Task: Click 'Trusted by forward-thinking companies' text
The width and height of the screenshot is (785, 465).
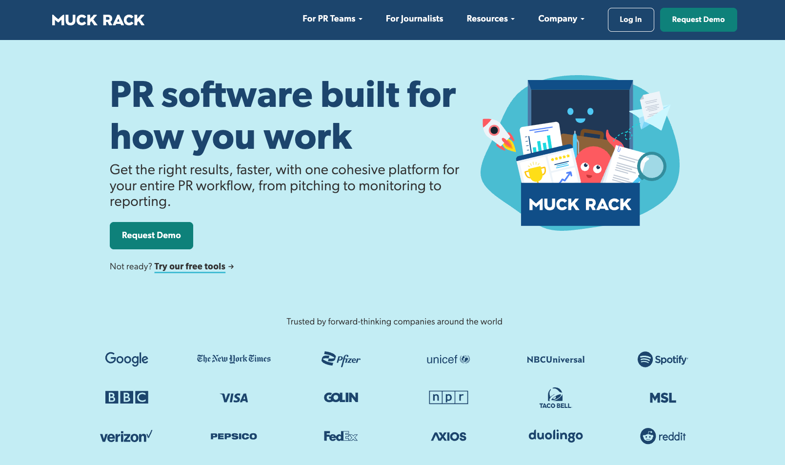Action: pyautogui.click(x=394, y=322)
